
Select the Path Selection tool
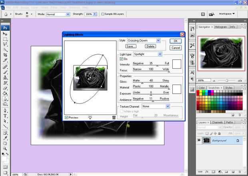tap(5, 121)
